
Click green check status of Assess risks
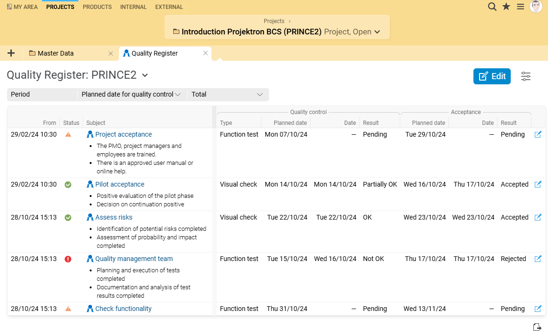point(68,218)
